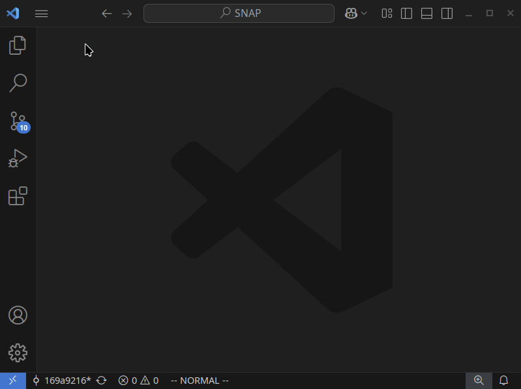Image resolution: width=521 pixels, height=389 pixels.
Task: Open the Search view
Action: click(x=18, y=83)
